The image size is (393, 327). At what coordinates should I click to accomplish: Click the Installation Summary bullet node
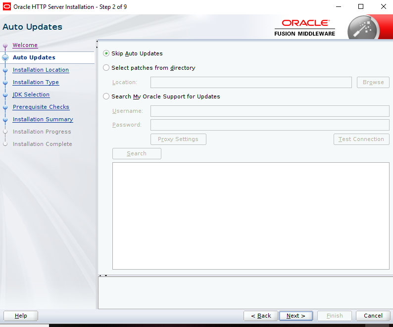5,120
